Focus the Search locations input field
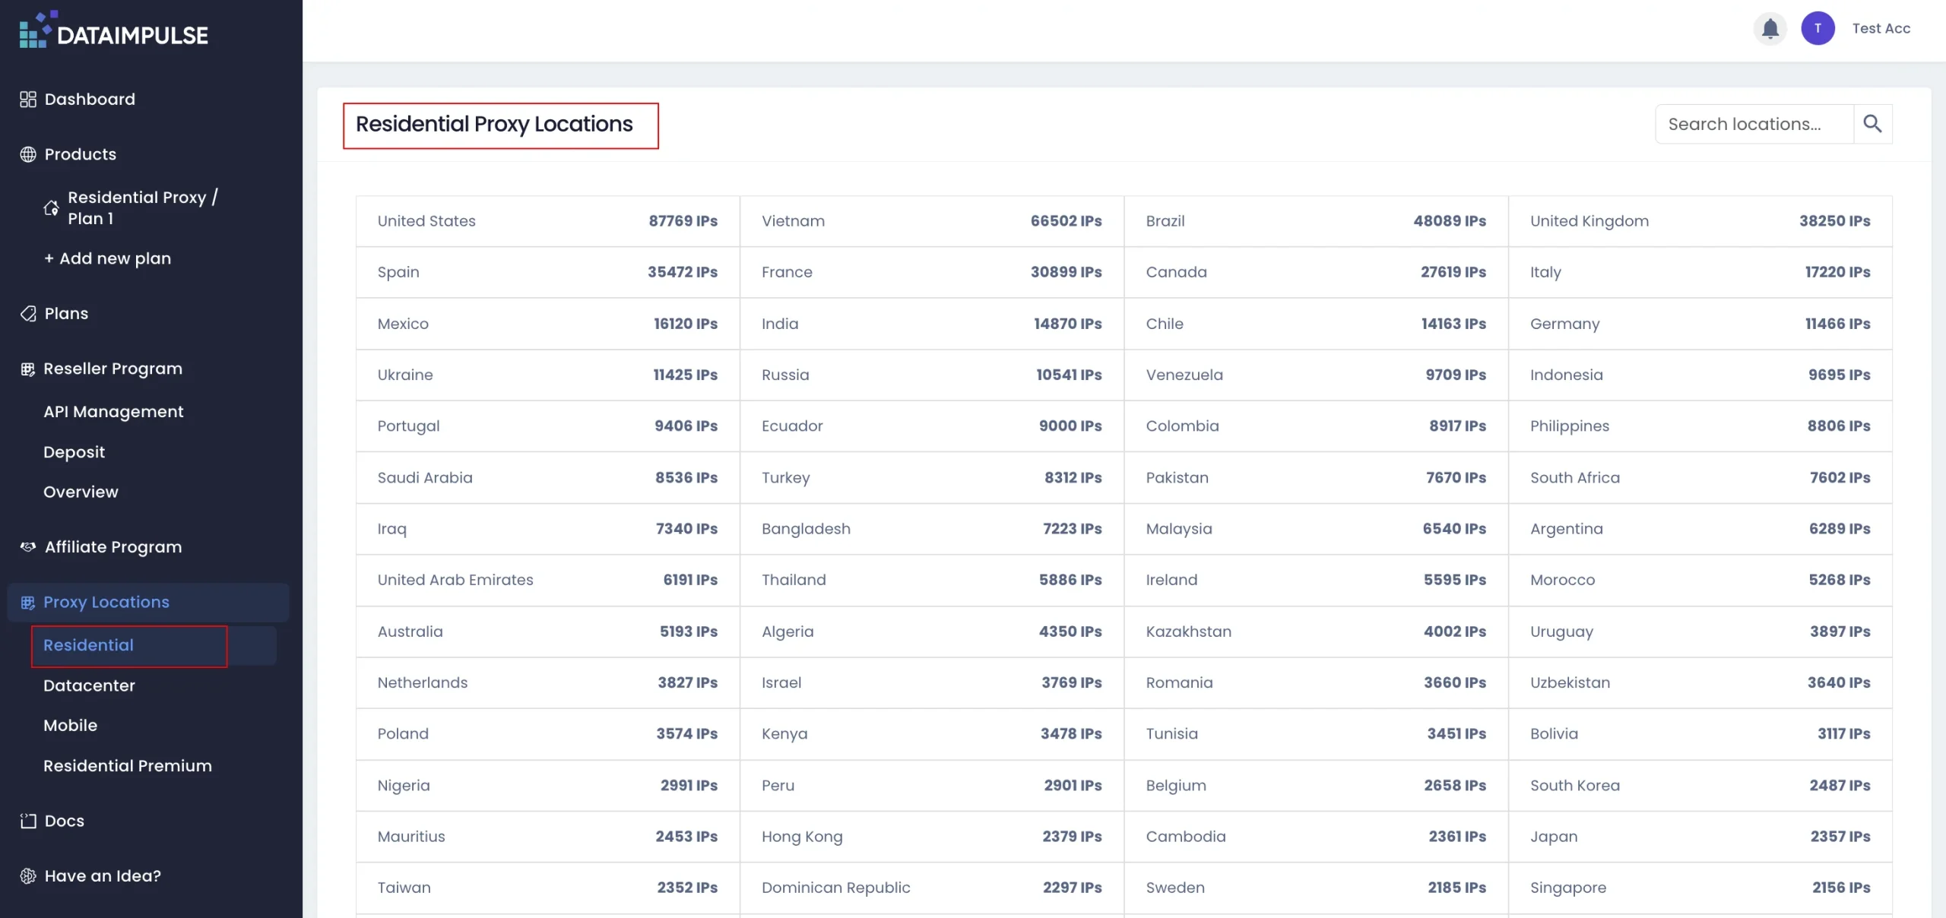The image size is (1946, 918). [x=1754, y=124]
